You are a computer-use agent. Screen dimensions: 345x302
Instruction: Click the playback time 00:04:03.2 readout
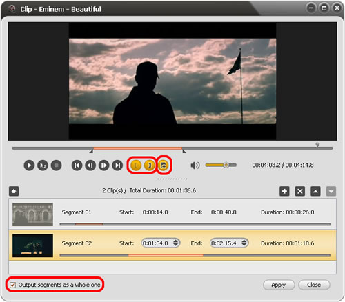coord(266,165)
